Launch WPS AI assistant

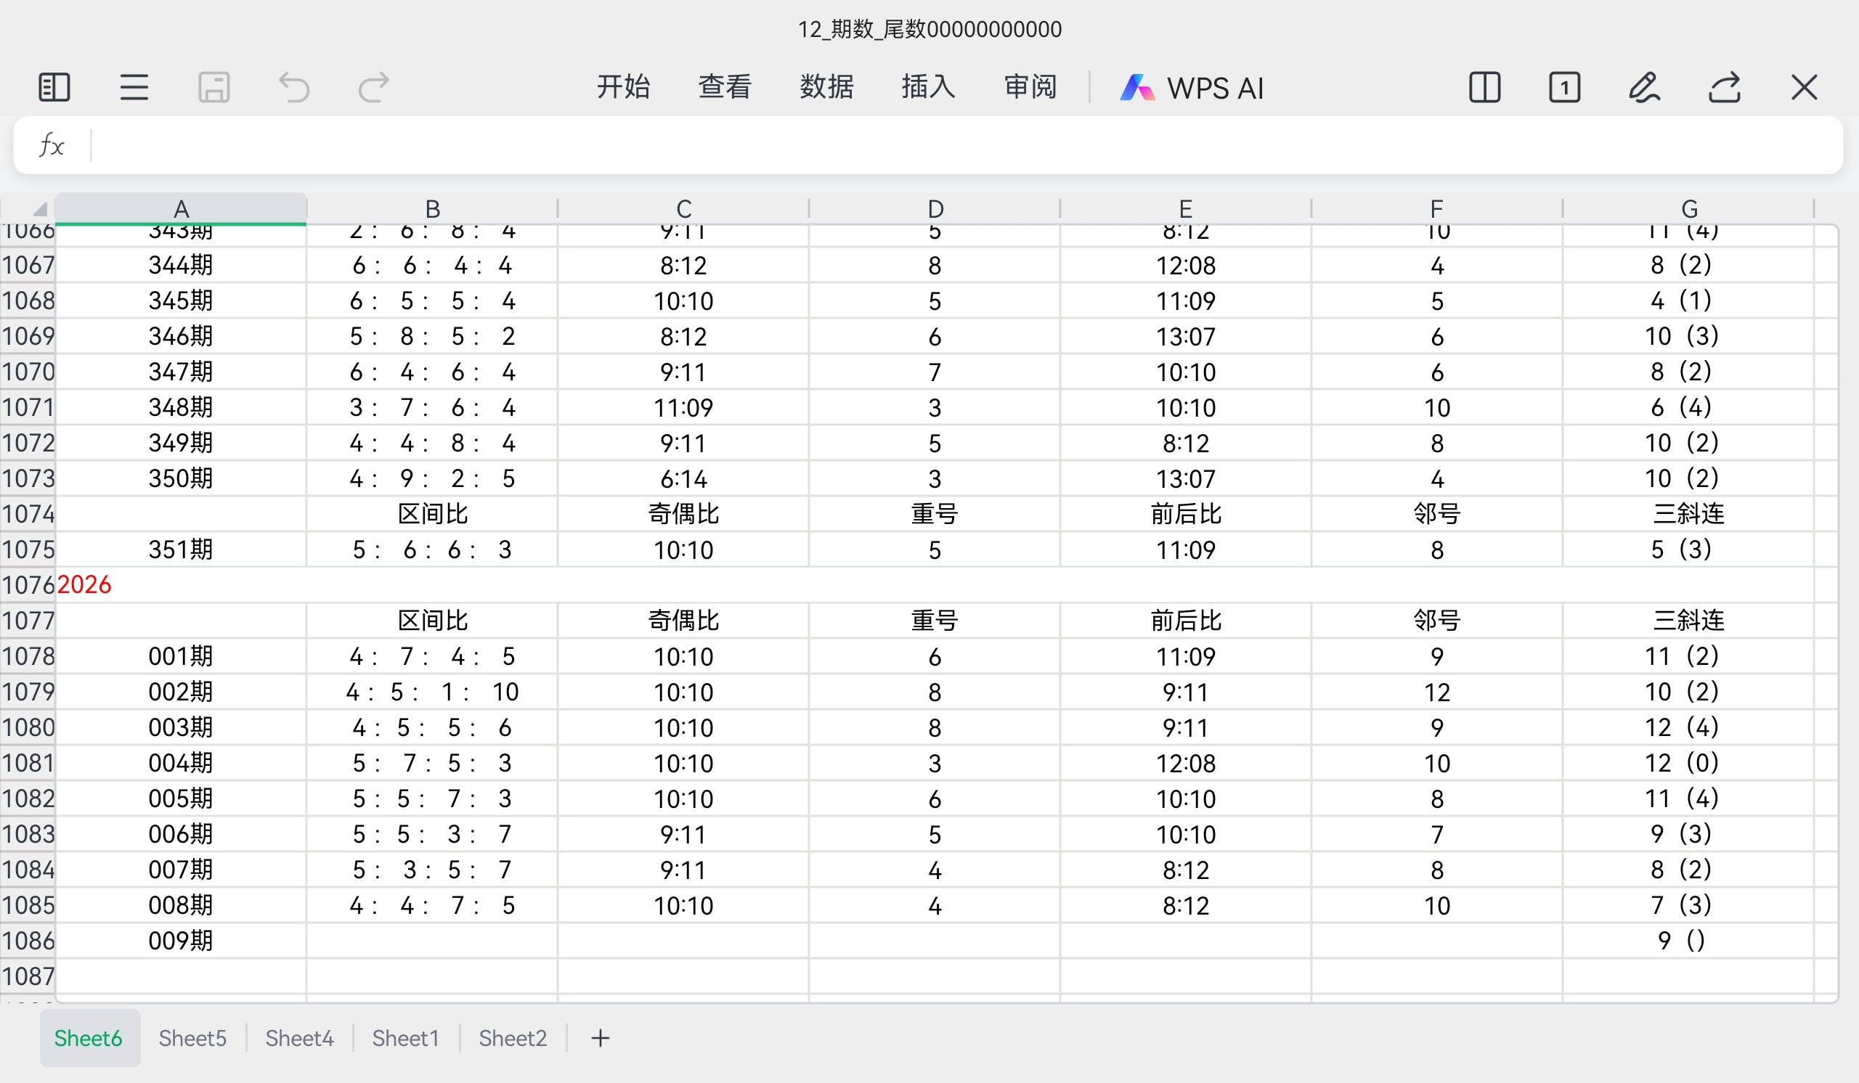click(x=1192, y=87)
